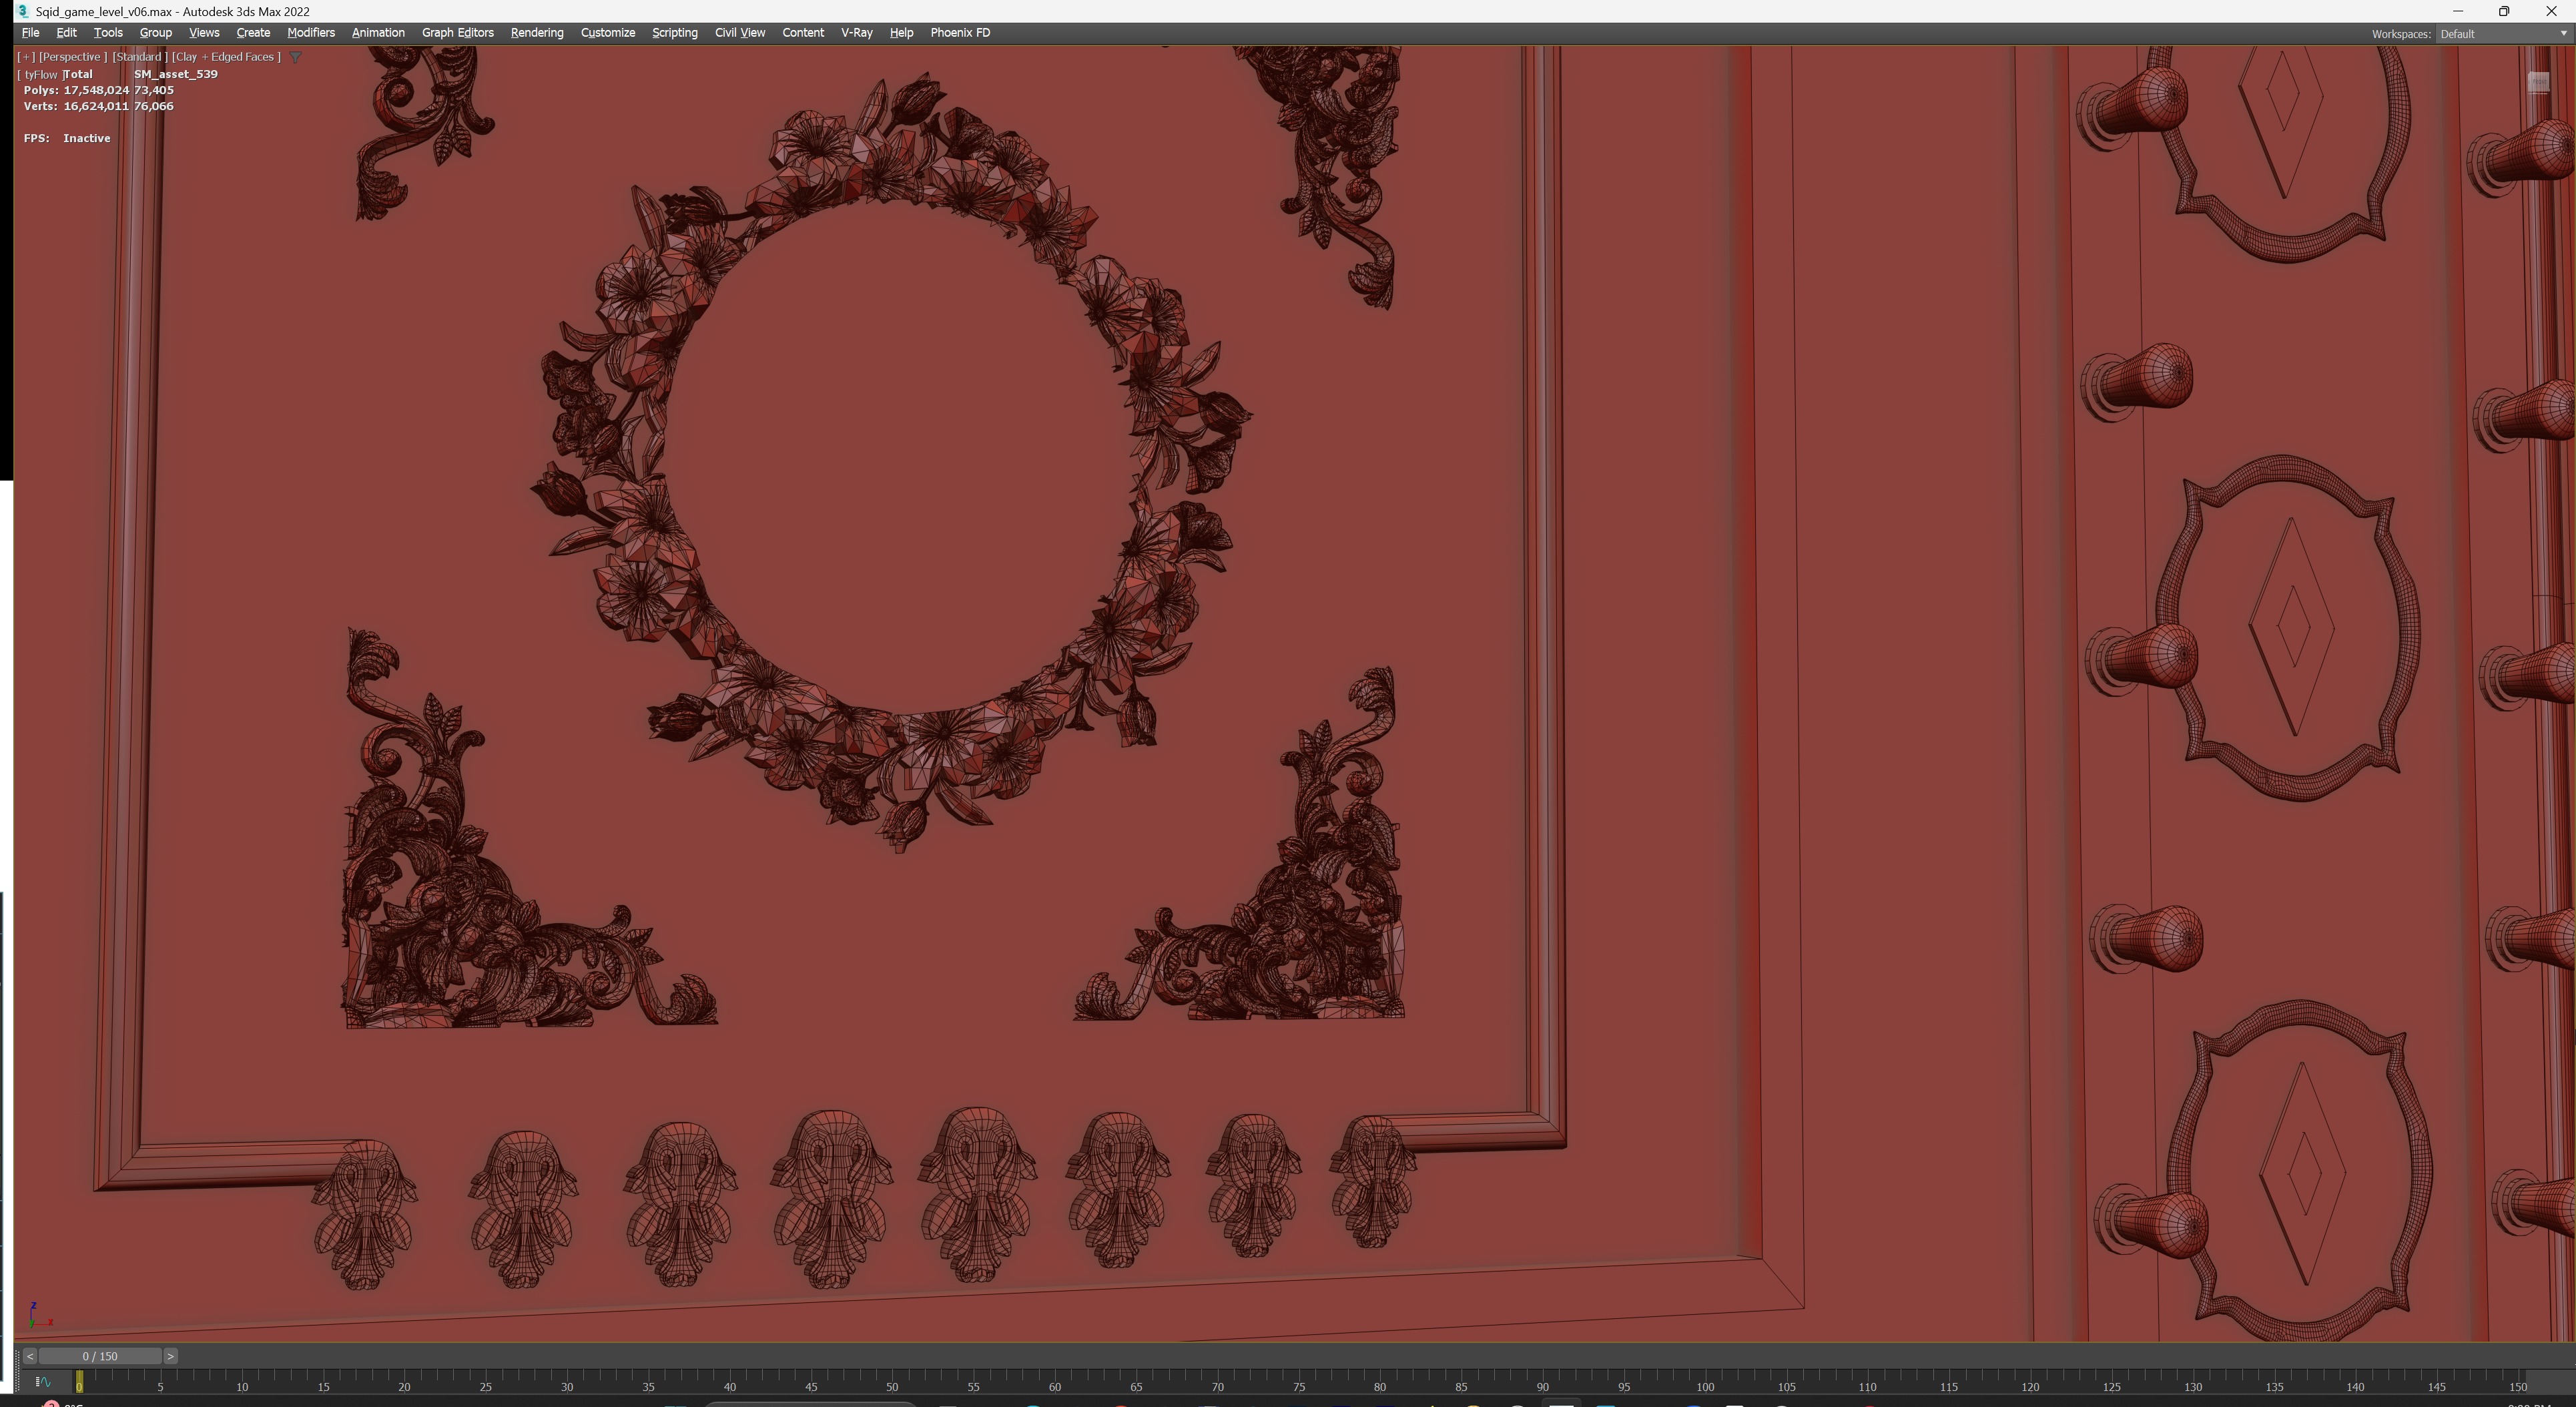Open the V-Ray menu
Image resolution: width=2576 pixels, height=1407 pixels.
(x=856, y=33)
